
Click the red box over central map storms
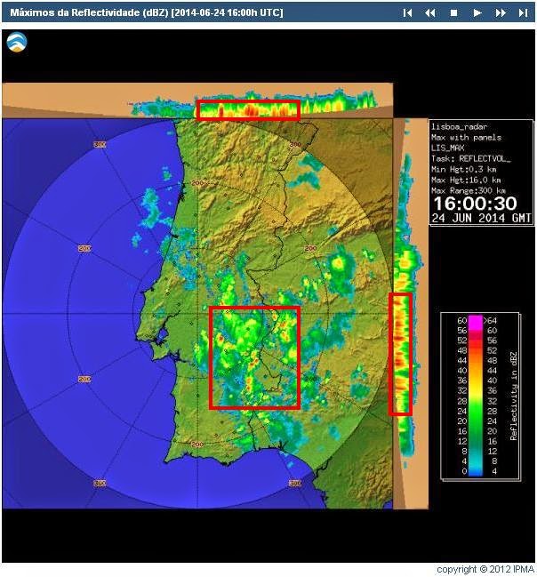pyautogui.click(x=254, y=357)
